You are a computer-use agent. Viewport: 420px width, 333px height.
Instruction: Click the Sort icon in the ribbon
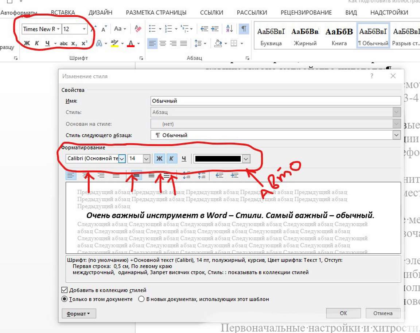pyautogui.click(x=230, y=29)
